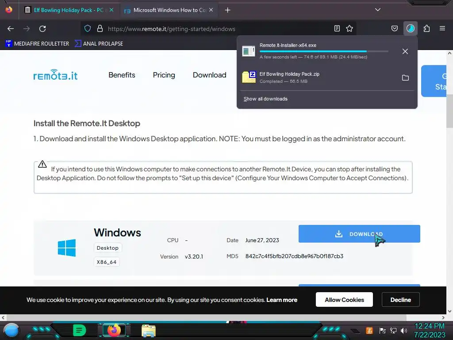Open folder containing Elf Bowling Holiday Pack.zip
This screenshot has width=453, height=340.
pyautogui.click(x=405, y=78)
